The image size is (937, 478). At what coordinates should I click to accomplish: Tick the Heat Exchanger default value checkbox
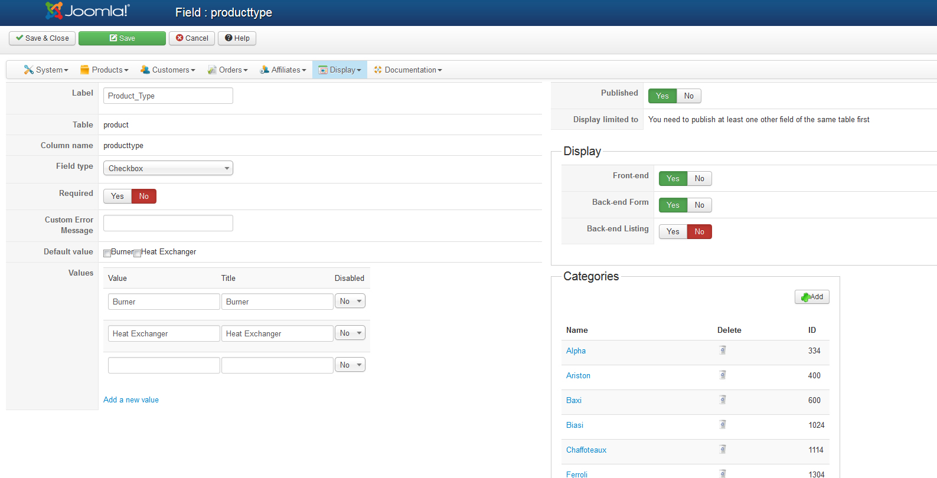pos(137,253)
